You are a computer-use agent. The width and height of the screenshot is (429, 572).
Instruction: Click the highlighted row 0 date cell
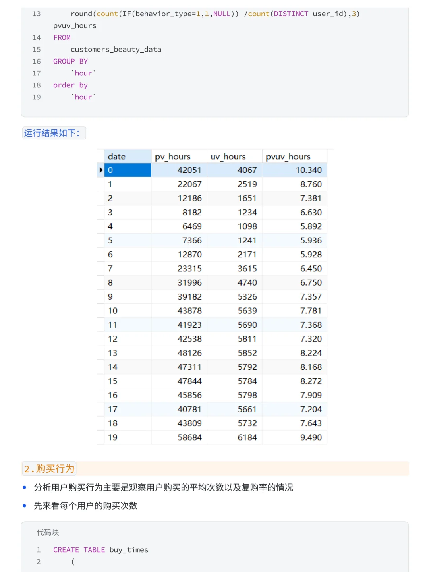click(127, 170)
